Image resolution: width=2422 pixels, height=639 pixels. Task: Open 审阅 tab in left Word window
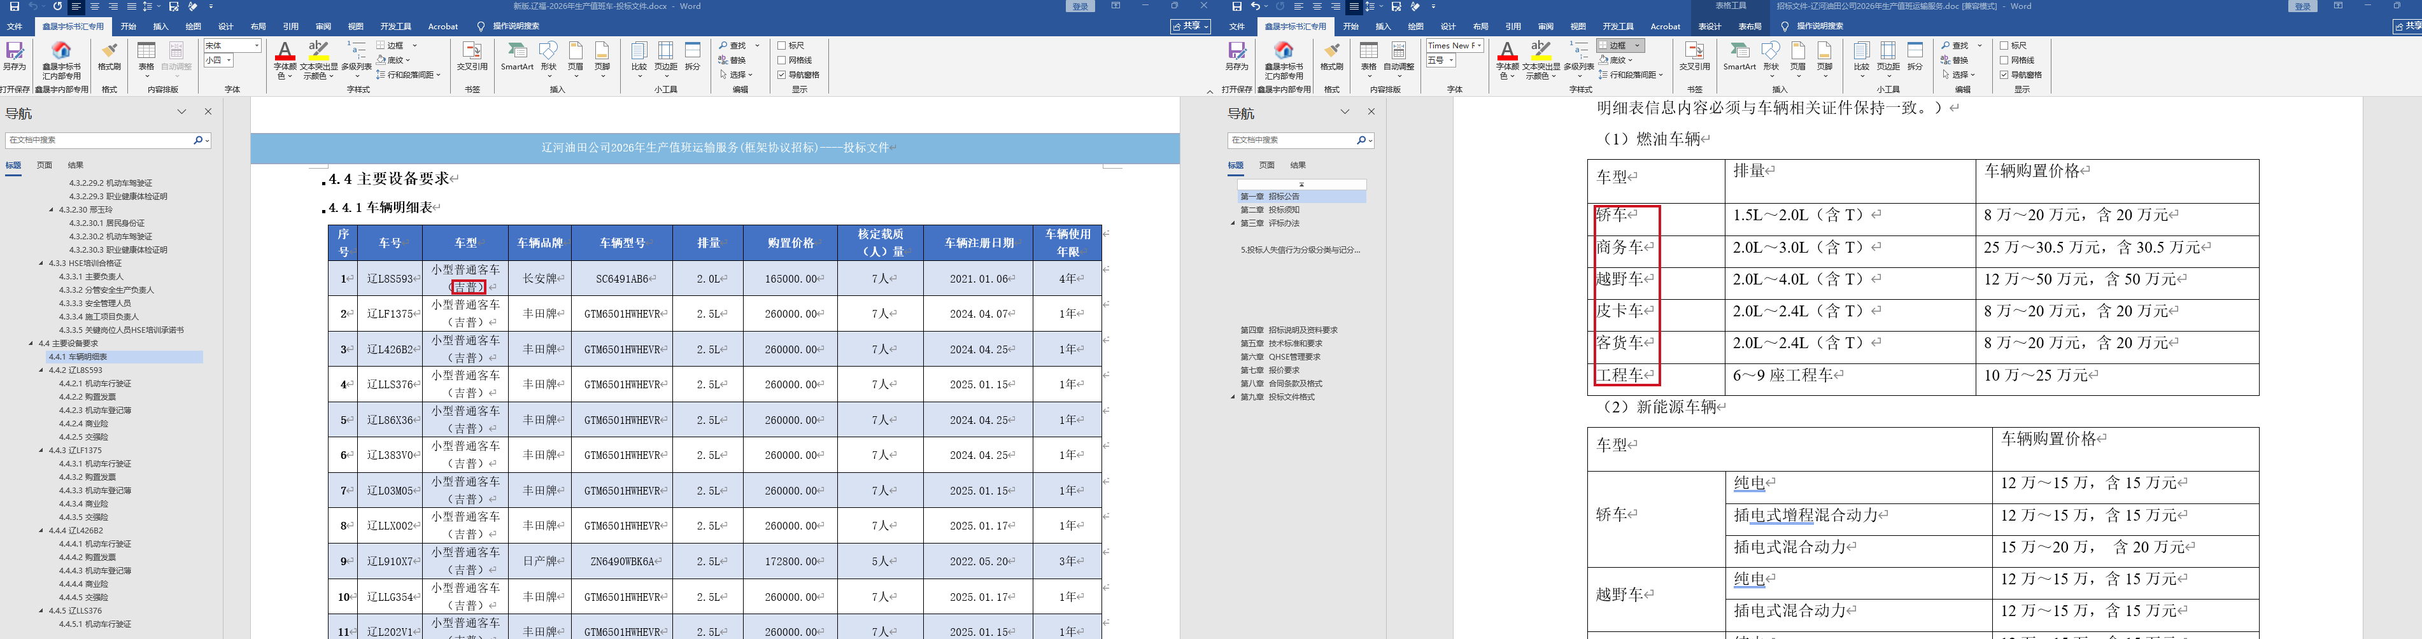coord(323,26)
